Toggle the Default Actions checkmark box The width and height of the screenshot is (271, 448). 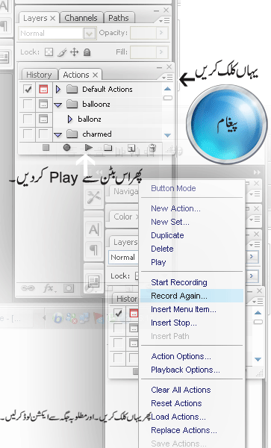click(28, 89)
